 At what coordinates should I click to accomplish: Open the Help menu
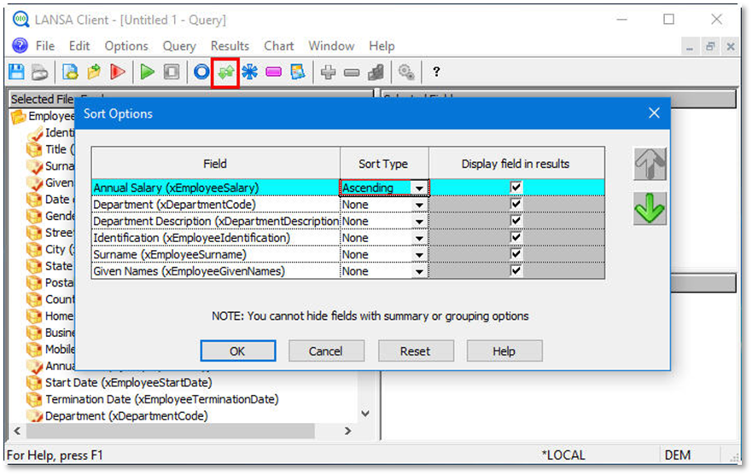tap(382, 46)
